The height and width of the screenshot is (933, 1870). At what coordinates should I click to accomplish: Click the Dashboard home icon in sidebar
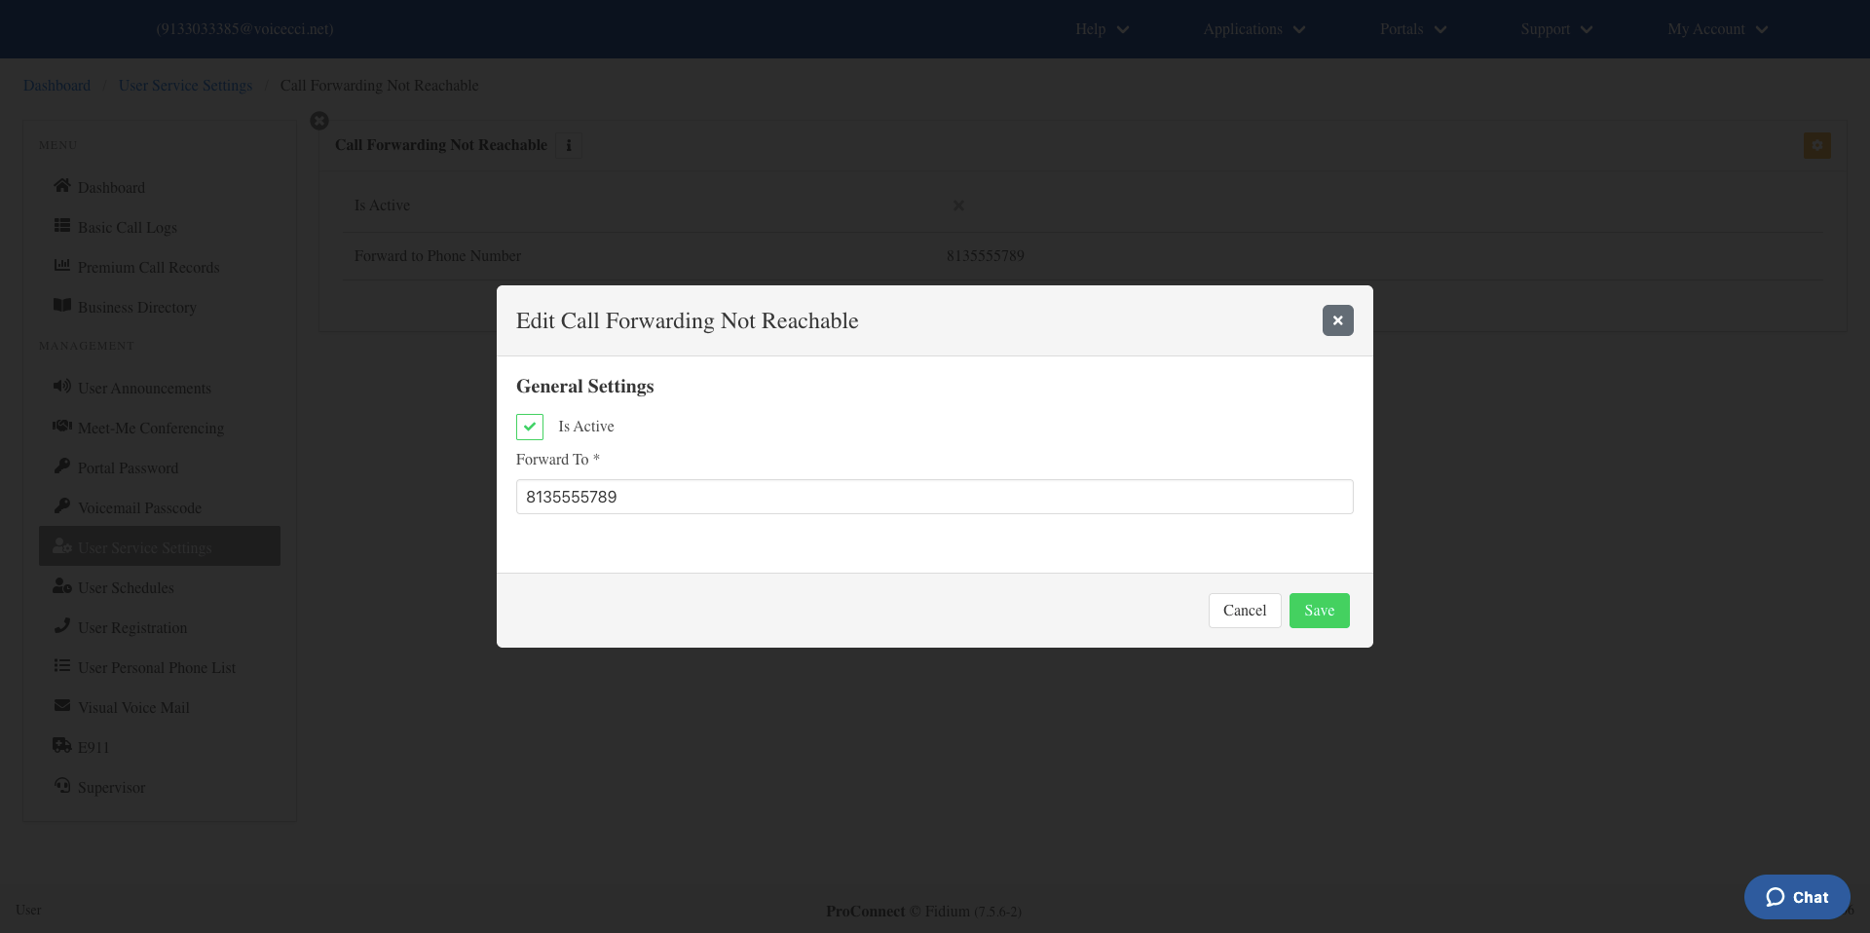pyautogui.click(x=62, y=186)
